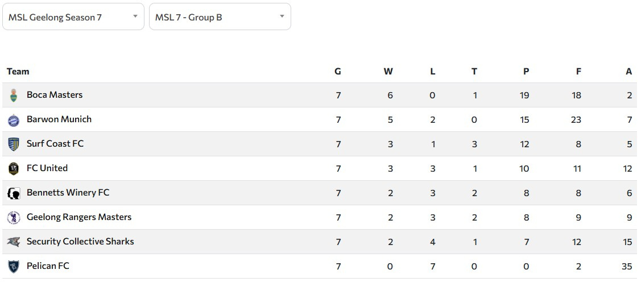
Task: Click the Geelong Rangers Masters crest
Action: (x=14, y=218)
